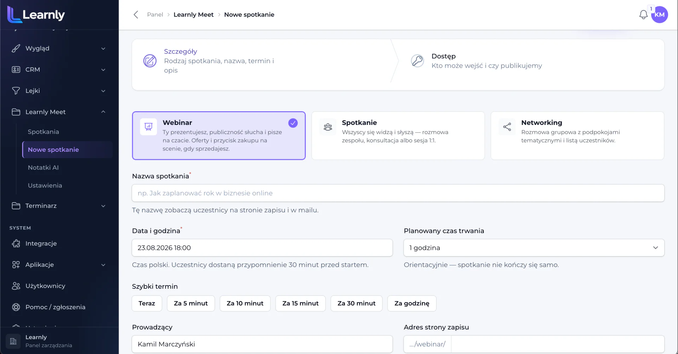Click the Szczegóły pencil step icon
678x354 pixels.
[150, 61]
